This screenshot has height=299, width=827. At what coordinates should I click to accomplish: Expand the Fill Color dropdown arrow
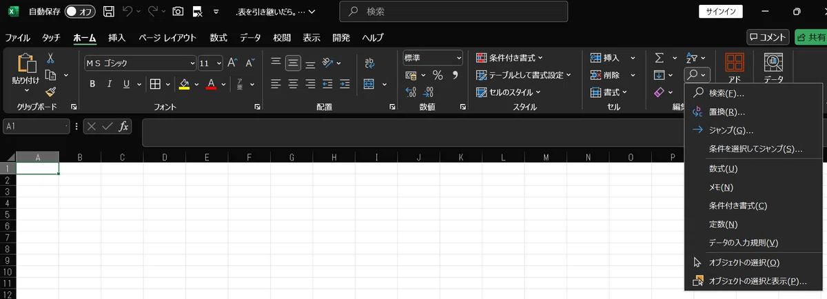tap(196, 84)
